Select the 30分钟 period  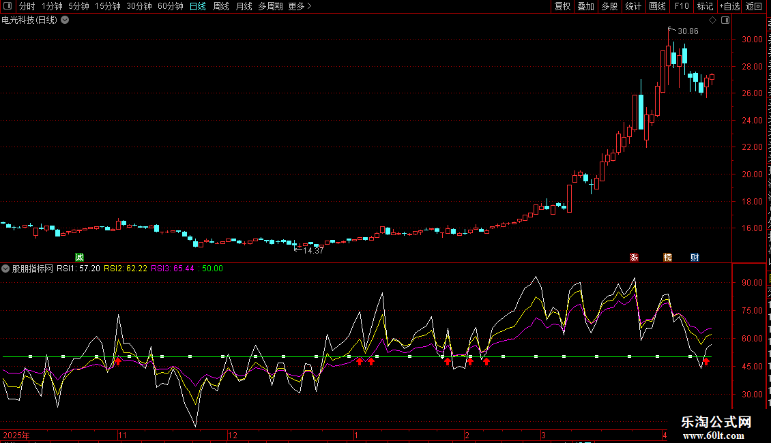click(139, 6)
